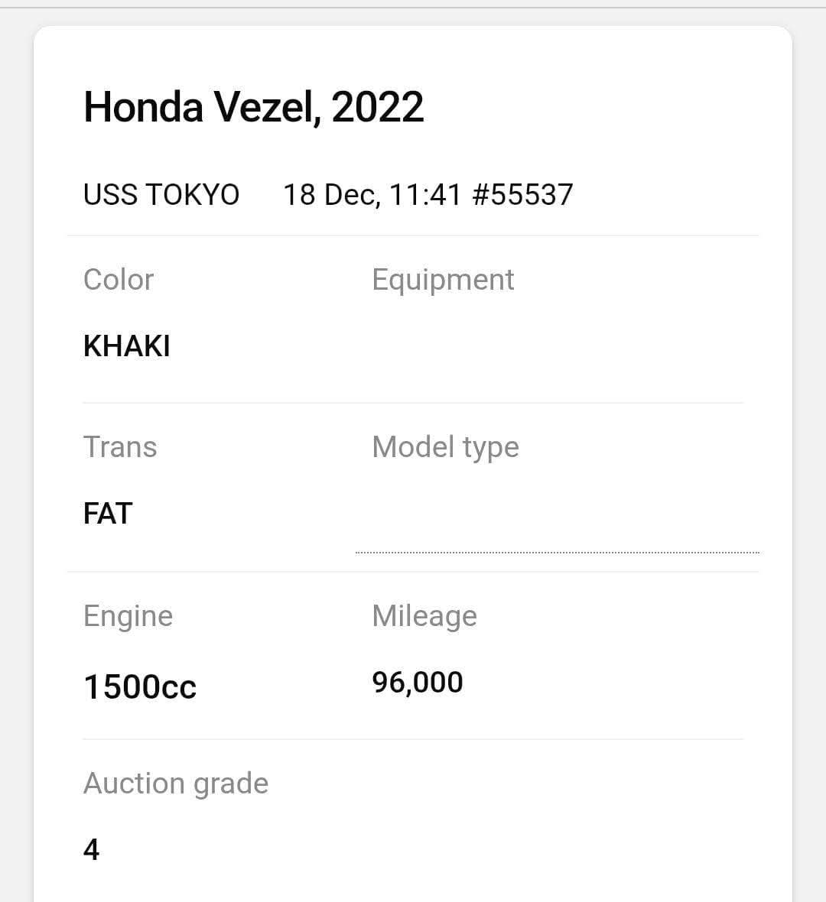Click the Color field label

[118, 280]
